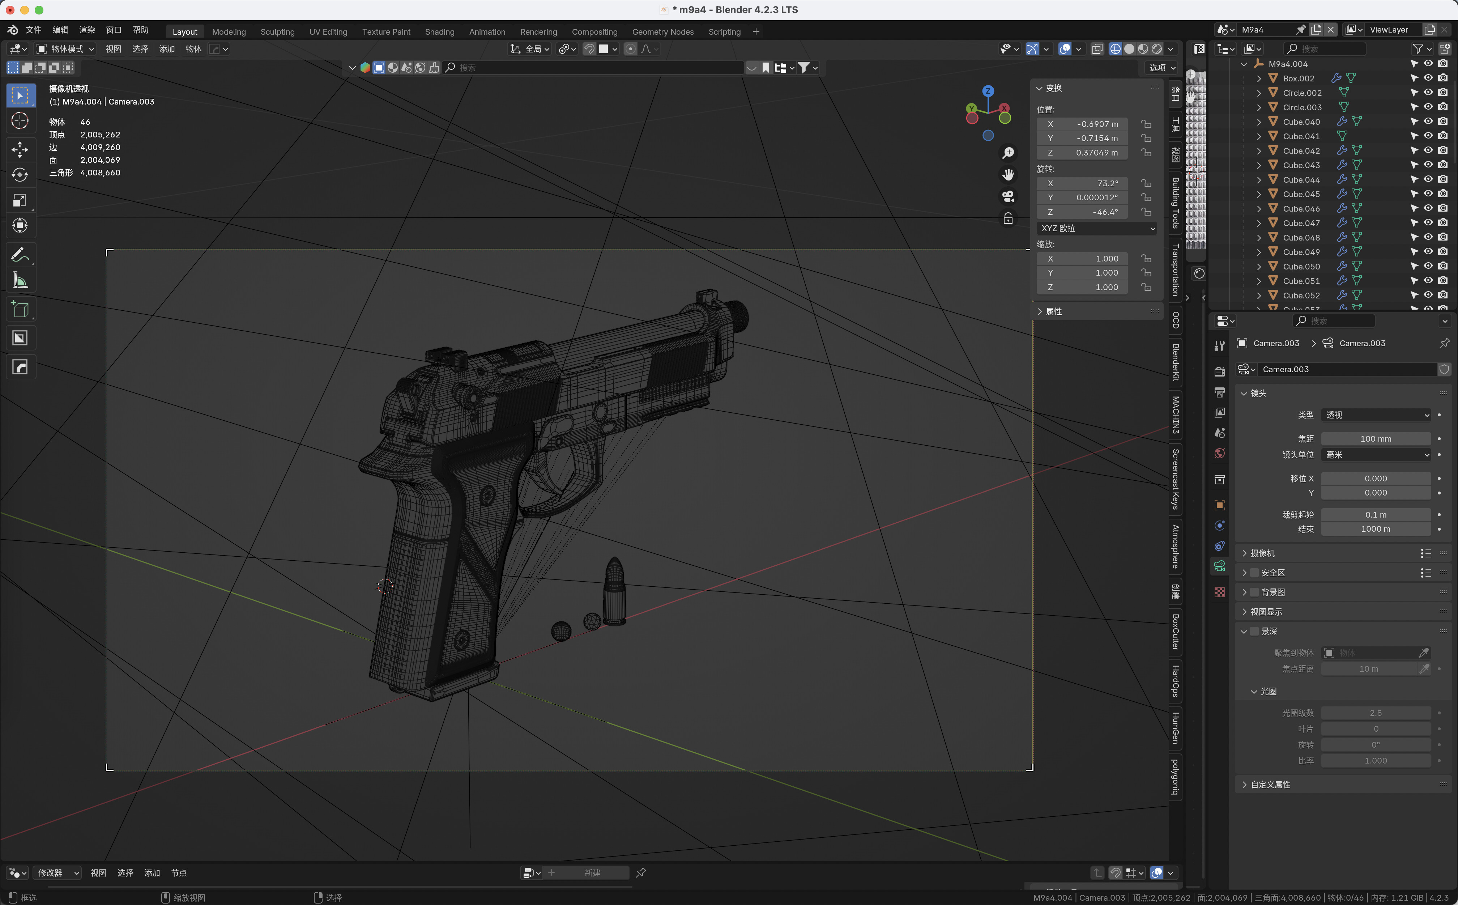This screenshot has height=905, width=1458.
Task: Toggle X-ray display in viewport header
Action: [1097, 49]
